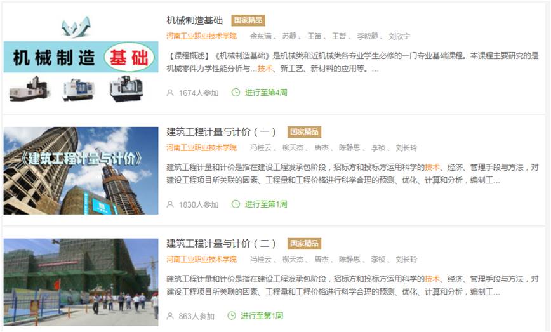Click the participant icon beside 1830人参加
This screenshot has height=332, width=551.
click(x=170, y=204)
